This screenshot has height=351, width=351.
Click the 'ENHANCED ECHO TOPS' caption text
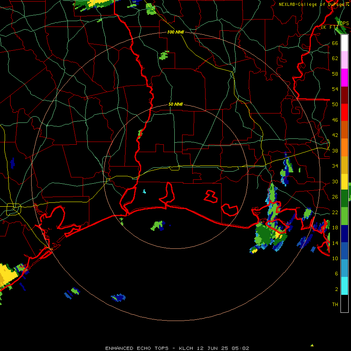tap(137, 348)
